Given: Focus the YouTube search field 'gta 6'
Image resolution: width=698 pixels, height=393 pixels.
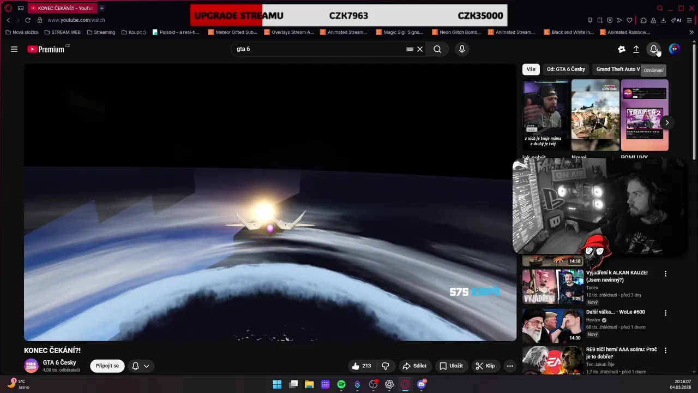Looking at the screenshot, I should 319,49.
